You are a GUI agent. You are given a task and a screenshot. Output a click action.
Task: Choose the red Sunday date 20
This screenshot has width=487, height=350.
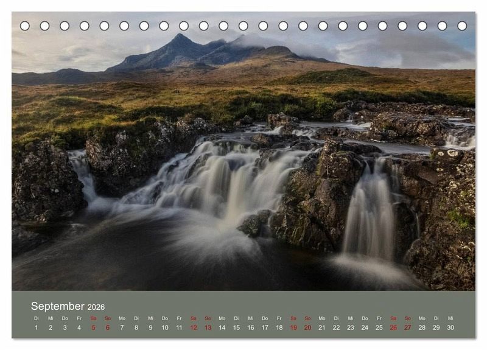(307, 327)
